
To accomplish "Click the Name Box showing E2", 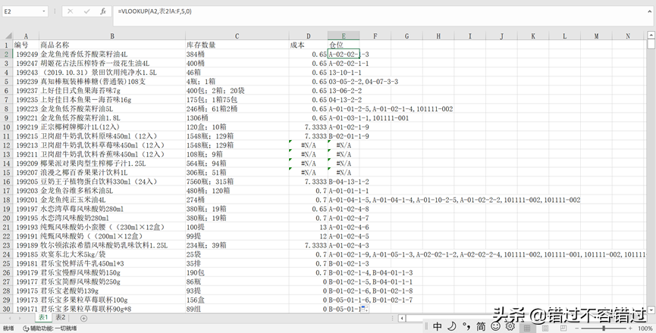I will (x=22, y=11).
